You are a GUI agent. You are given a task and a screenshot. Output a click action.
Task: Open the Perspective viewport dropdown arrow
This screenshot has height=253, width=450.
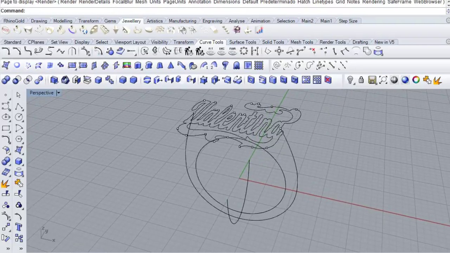click(58, 93)
